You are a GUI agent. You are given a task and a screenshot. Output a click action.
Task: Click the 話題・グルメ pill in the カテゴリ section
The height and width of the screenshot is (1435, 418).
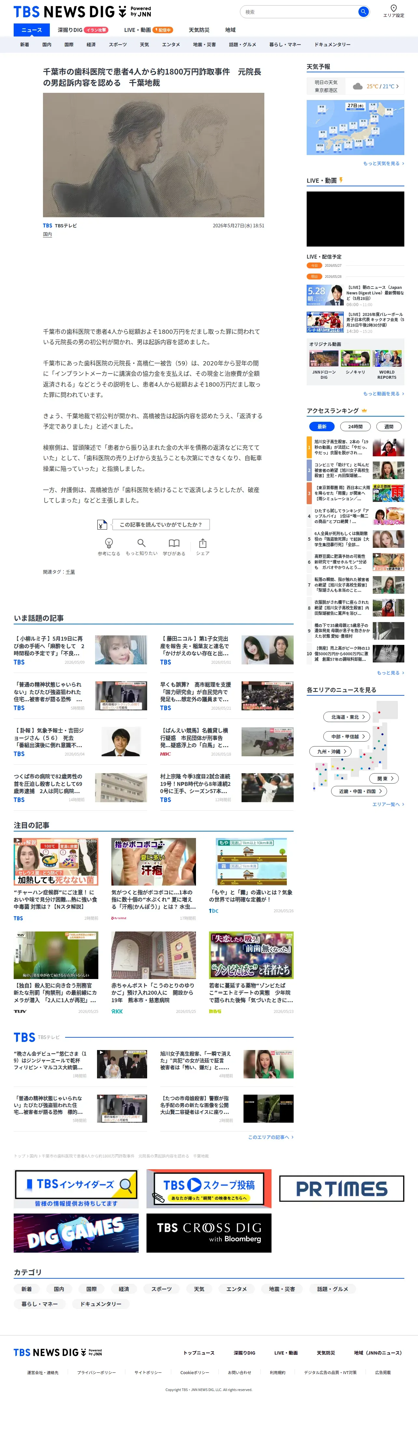click(333, 1289)
